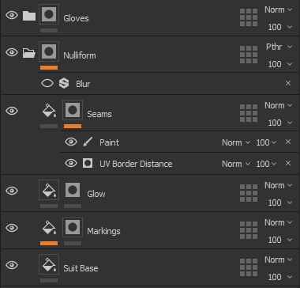The image size is (300, 288).
Task: Hide the Paint effect
Action: tap(71, 142)
